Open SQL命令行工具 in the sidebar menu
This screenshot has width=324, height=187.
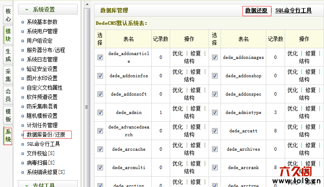coord(43,144)
